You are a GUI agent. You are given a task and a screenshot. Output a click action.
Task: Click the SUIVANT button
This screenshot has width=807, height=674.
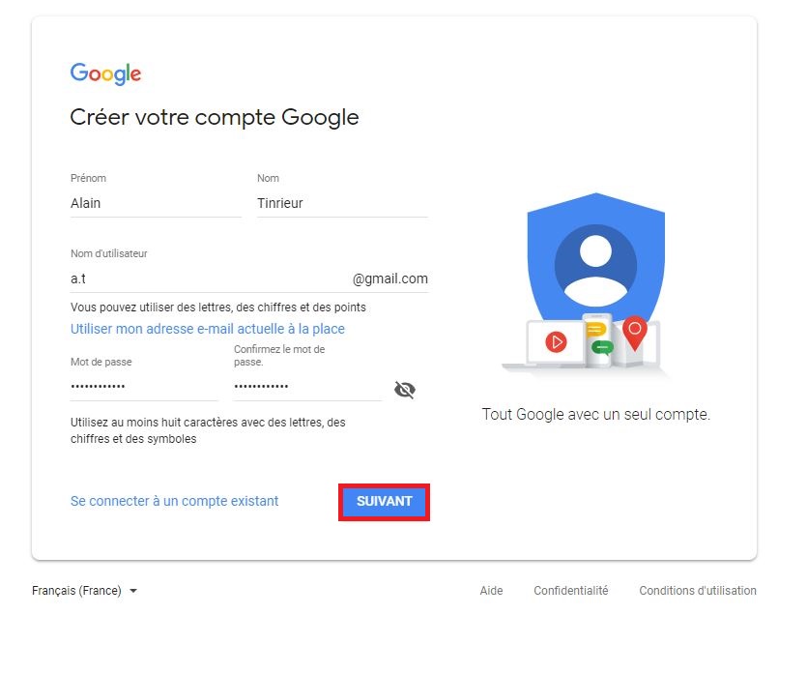point(384,502)
